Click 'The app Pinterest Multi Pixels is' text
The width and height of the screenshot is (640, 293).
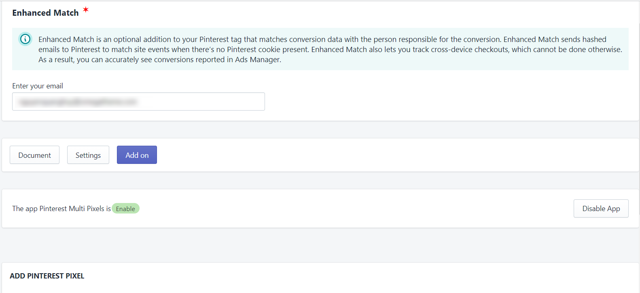[61, 209]
